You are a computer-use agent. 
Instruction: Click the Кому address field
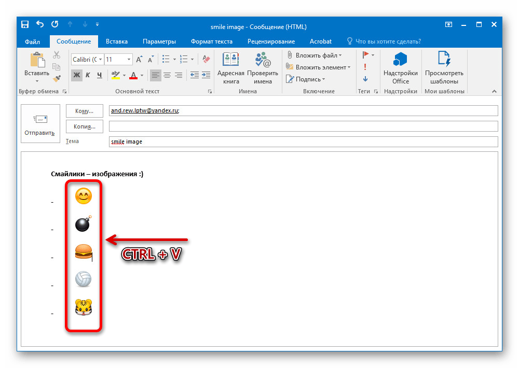[303, 111]
